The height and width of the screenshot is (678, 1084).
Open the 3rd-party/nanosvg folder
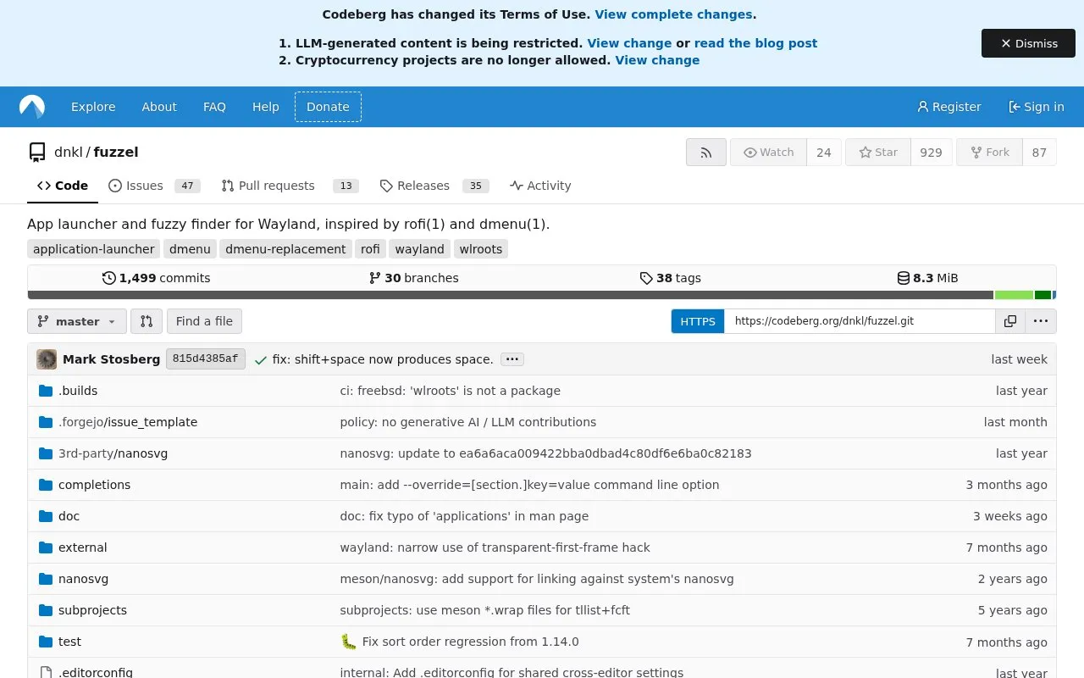click(113, 453)
